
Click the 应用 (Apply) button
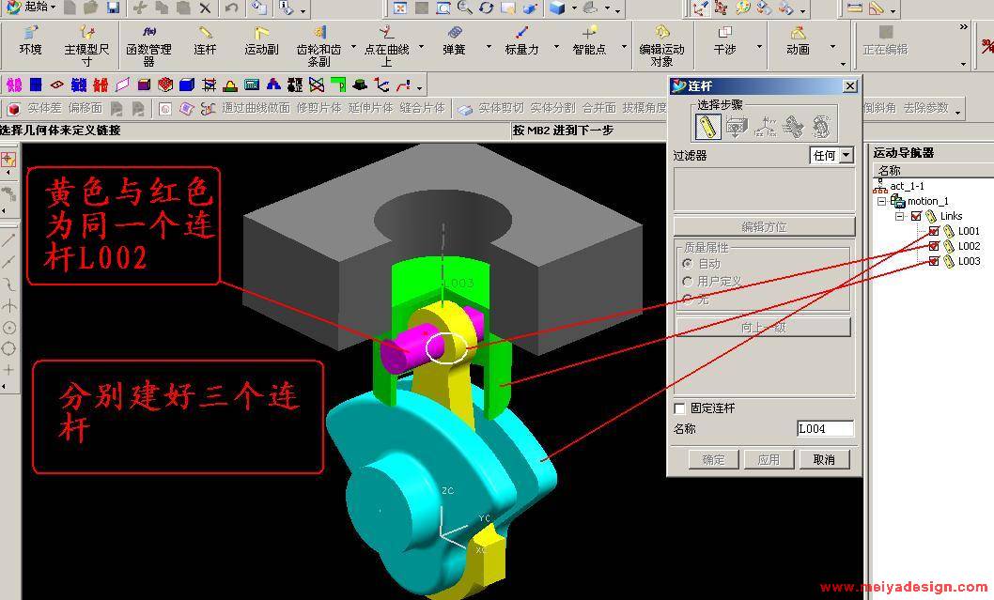click(769, 459)
